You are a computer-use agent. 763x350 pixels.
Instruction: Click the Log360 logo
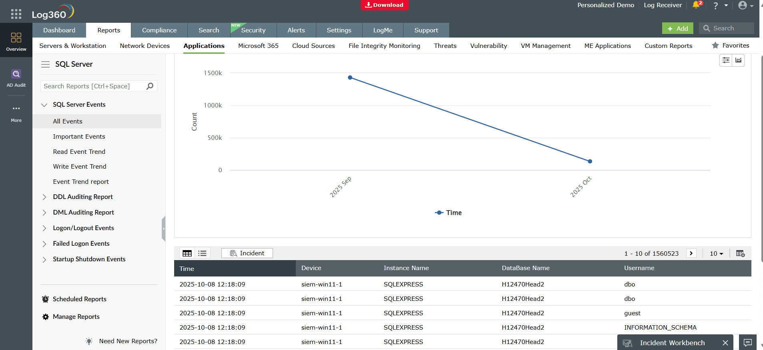coord(53,12)
